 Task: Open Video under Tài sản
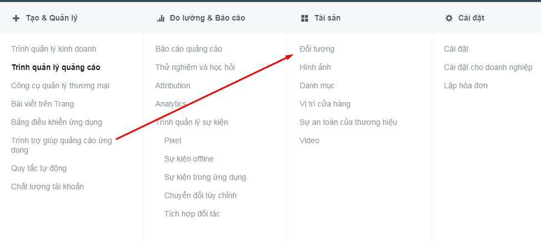click(310, 140)
